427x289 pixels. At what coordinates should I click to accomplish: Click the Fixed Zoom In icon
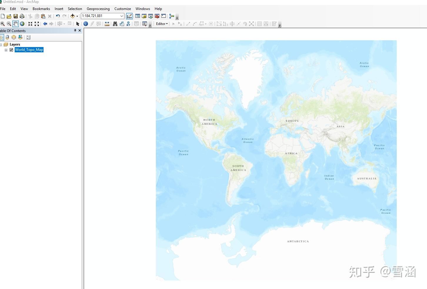30,24
